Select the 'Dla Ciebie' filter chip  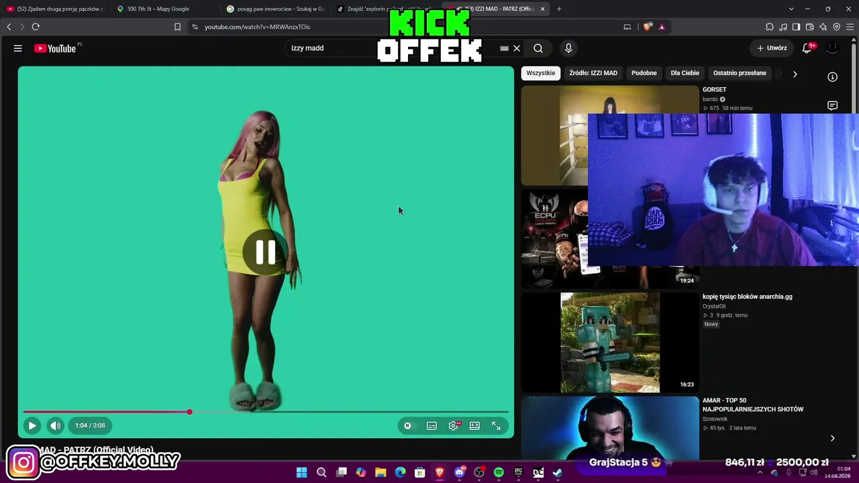click(685, 73)
